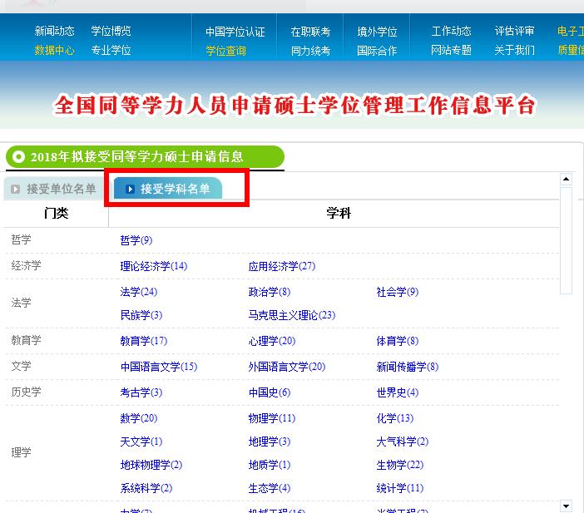Viewport: 584px width, 513px height.
Task: Open the 天文学(1) subject link
Action: pyautogui.click(x=141, y=441)
